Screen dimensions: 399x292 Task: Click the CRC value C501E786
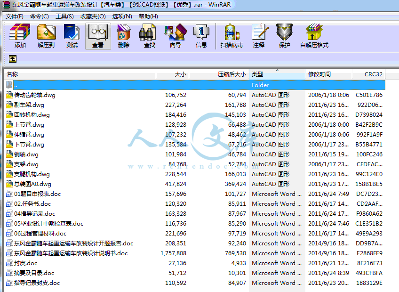pyautogui.click(x=369, y=95)
